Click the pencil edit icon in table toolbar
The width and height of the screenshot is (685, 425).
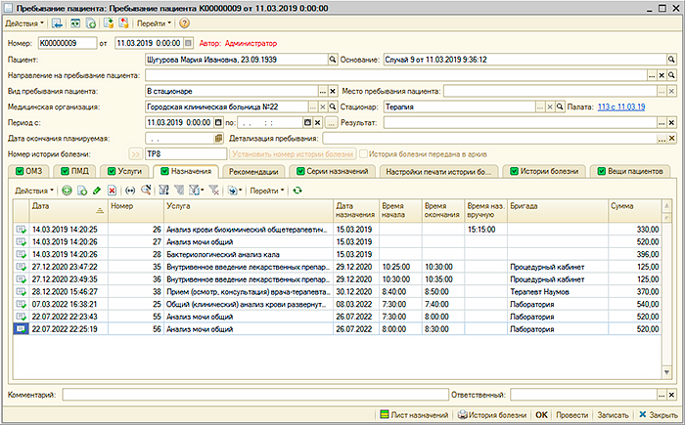(97, 190)
